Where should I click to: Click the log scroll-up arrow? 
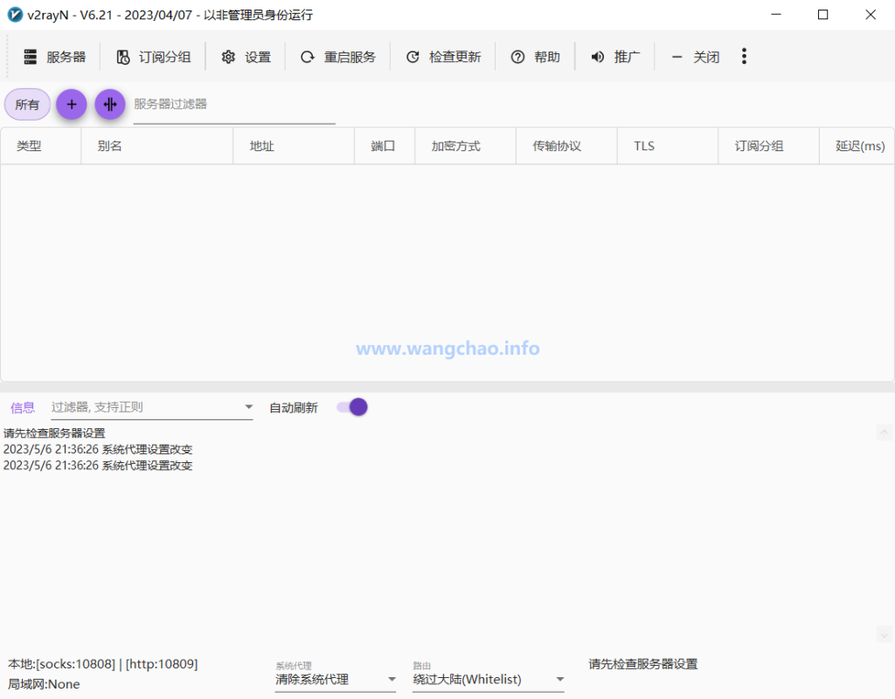click(x=885, y=433)
